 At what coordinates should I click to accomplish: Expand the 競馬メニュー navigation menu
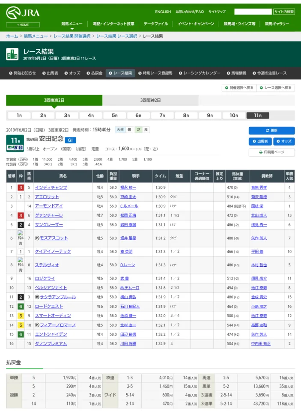pyautogui.click(x=72, y=24)
